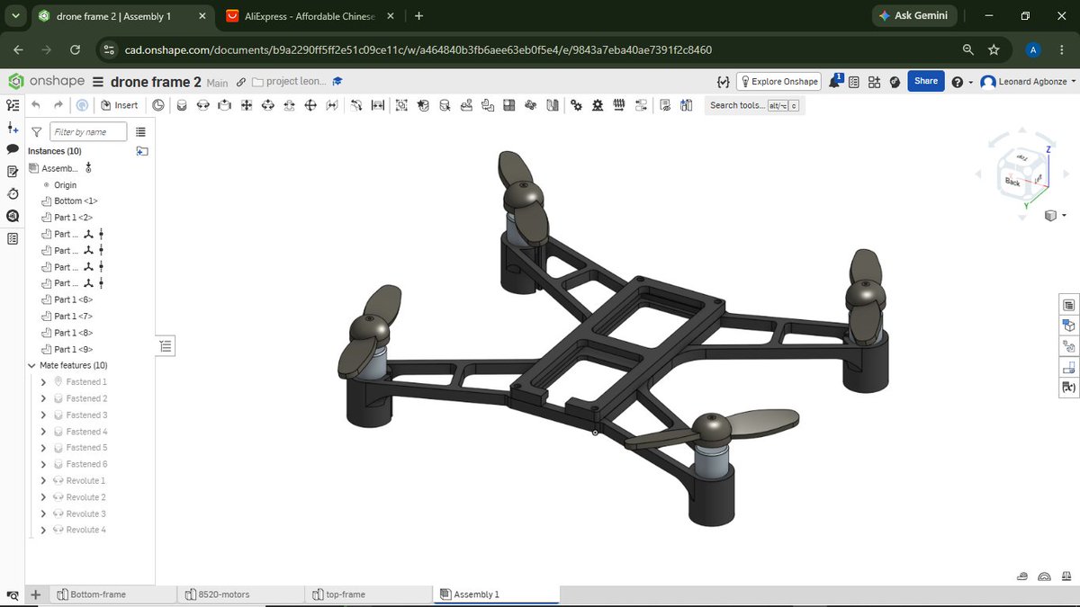This screenshot has width=1080, height=607.
Task: Click the Search tools box
Action: point(754,105)
